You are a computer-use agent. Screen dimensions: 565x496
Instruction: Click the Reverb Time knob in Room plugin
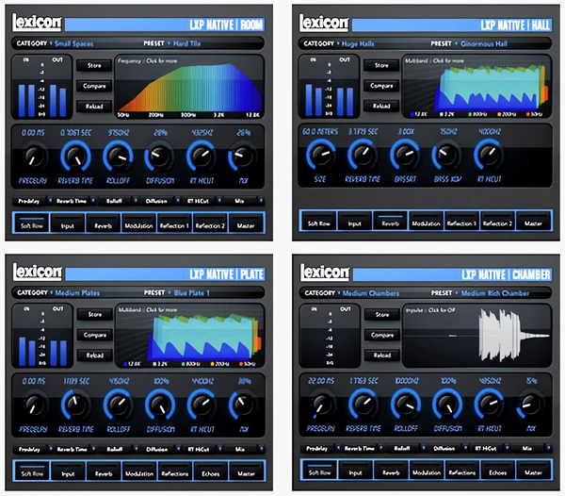[x=75, y=157]
